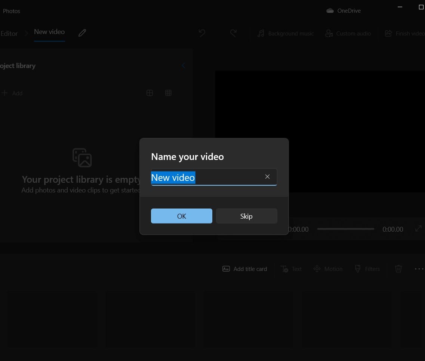Open the OneDrive cloud menu

pyautogui.click(x=344, y=10)
